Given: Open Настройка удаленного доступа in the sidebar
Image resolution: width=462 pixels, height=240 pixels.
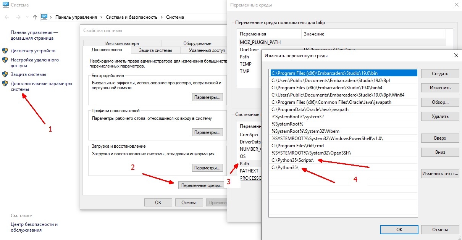Looking at the screenshot, I should [34, 63].
